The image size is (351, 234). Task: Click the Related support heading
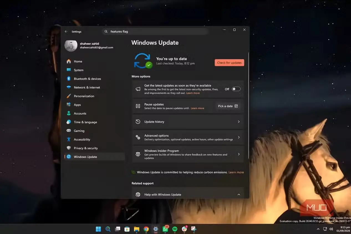(143, 183)
